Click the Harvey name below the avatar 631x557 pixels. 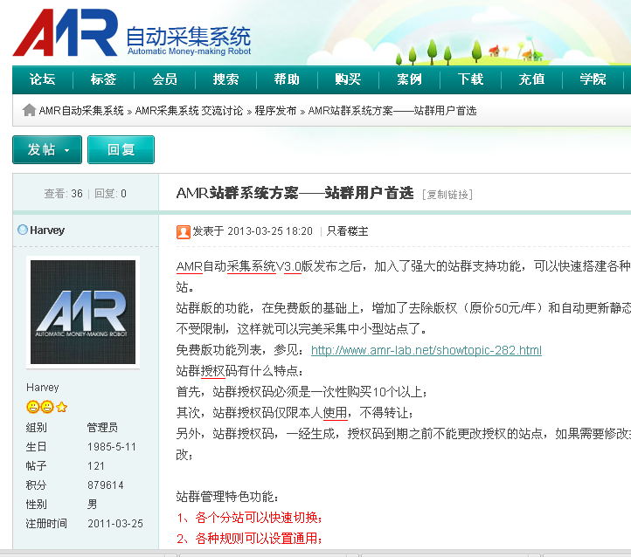(42, 388)
